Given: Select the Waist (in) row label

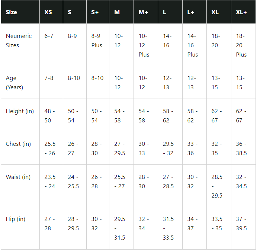Looking at the screenshot, I should 18,177.
